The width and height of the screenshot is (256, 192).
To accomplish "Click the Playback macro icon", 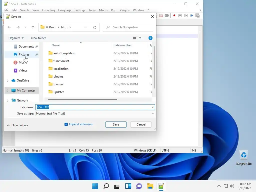I will coord(186,15).
